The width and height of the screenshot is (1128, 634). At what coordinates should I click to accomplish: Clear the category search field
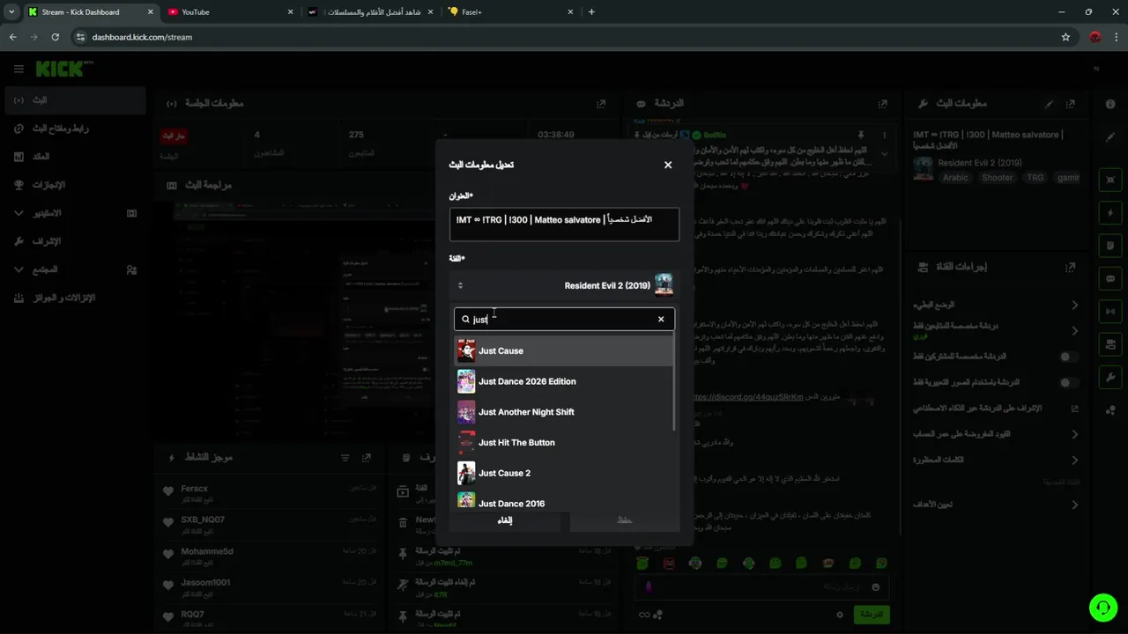[x=661, y=319]
